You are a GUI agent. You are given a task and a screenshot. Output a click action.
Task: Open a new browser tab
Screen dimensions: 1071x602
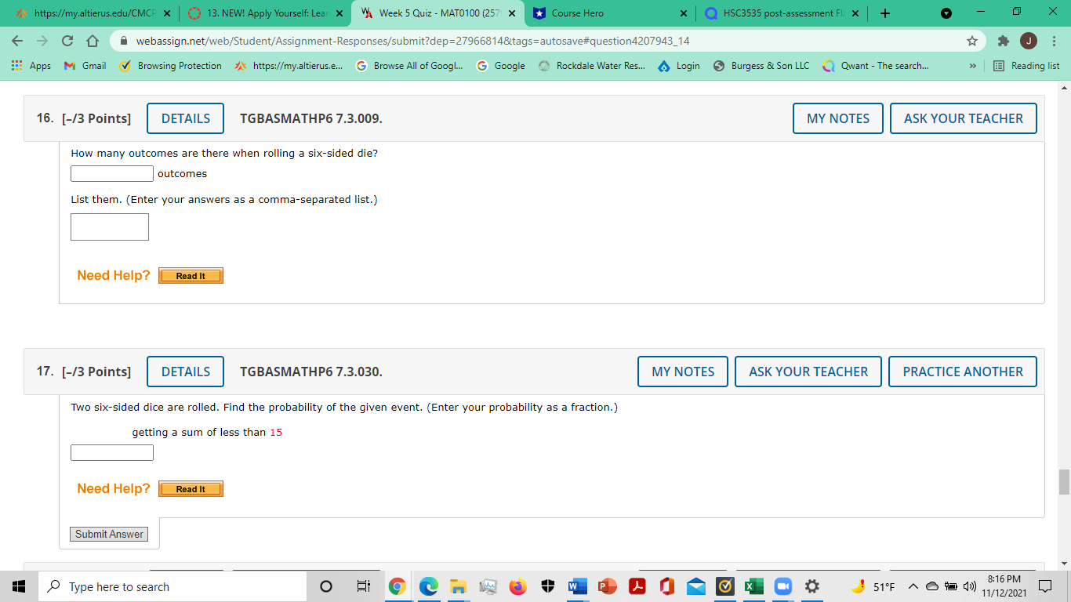884,13
